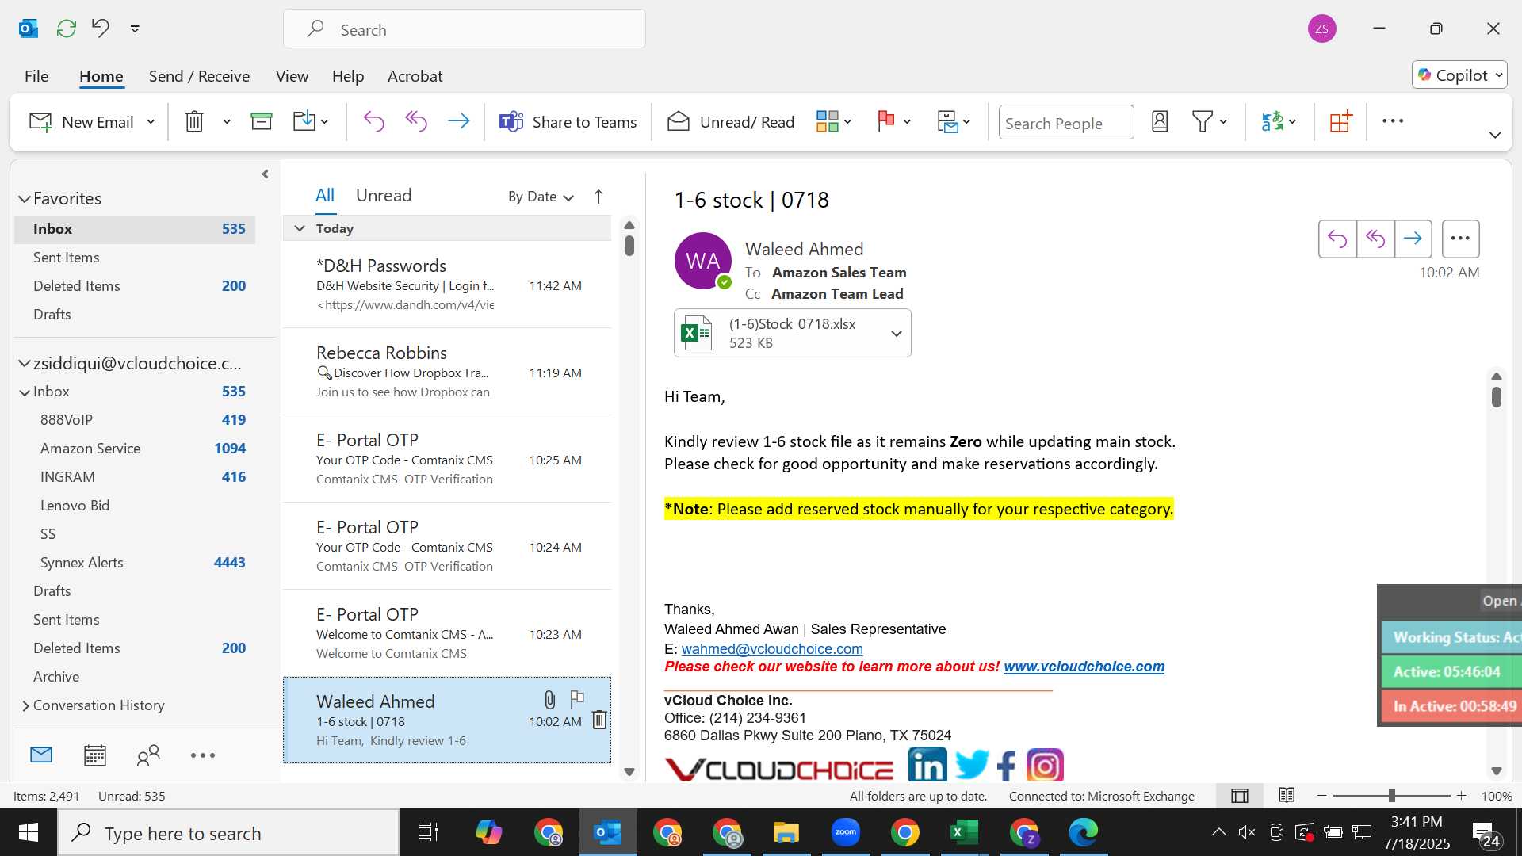The width and height of the screenshot is (1522, 856).
Task: Click the Translate icon in ribbon
Action: [x=1272, y=122]
